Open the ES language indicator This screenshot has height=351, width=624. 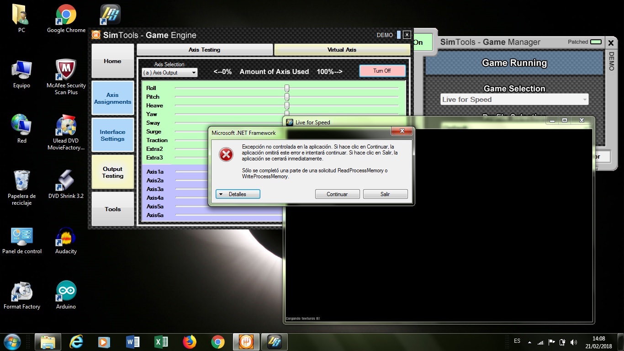click(x=517, y=341)
